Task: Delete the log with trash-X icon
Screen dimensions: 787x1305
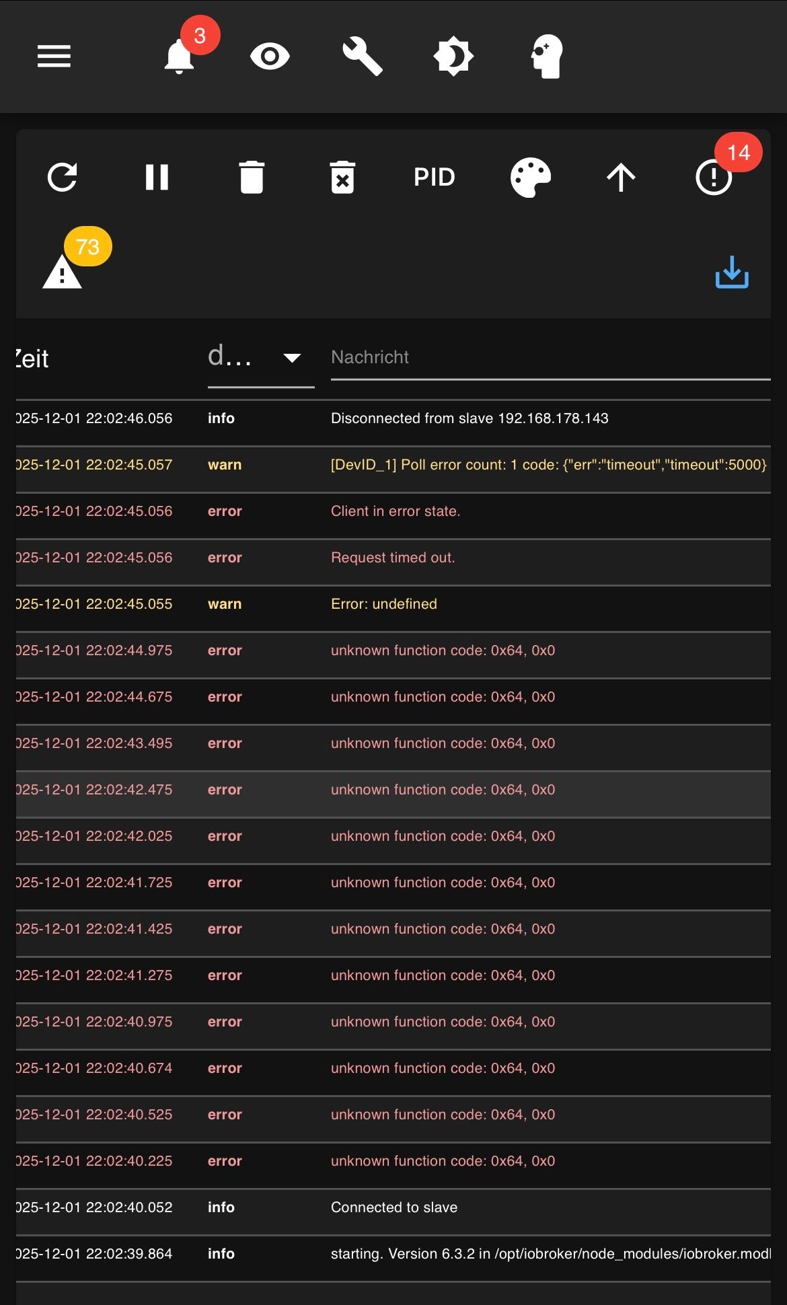Action: click(x=342, y=178)
